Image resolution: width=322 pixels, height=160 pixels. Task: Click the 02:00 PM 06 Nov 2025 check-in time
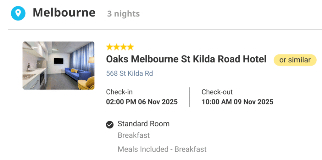click(x=142, y=102)
